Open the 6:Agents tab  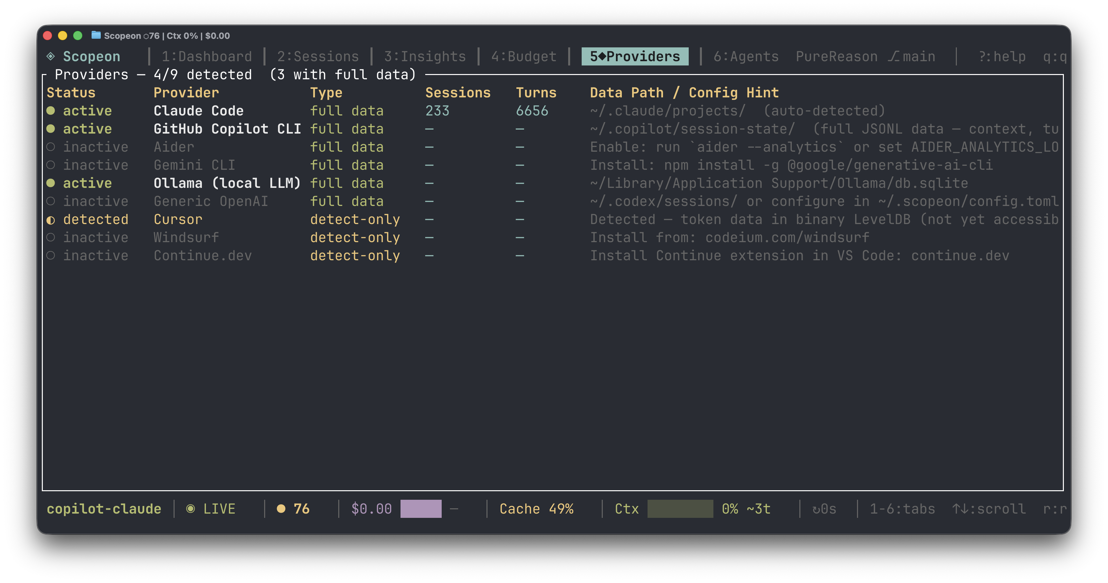pos(746,57)
